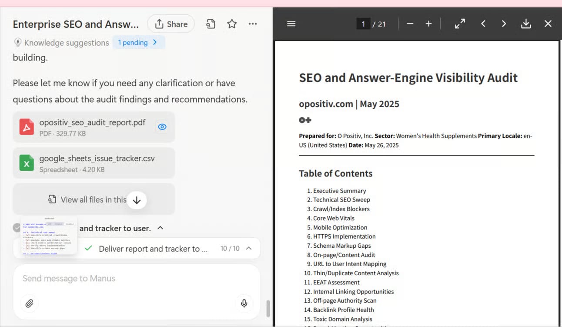Click 'URL to User Intent Mapping' entry
Viewport: 562px width, 327px height.
350,264
